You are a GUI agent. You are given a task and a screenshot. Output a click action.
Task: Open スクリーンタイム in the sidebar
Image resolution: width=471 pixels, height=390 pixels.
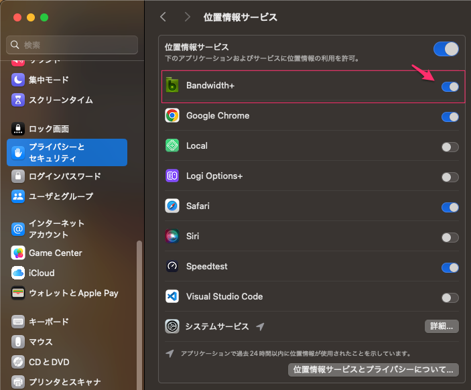tap(60, 100)
